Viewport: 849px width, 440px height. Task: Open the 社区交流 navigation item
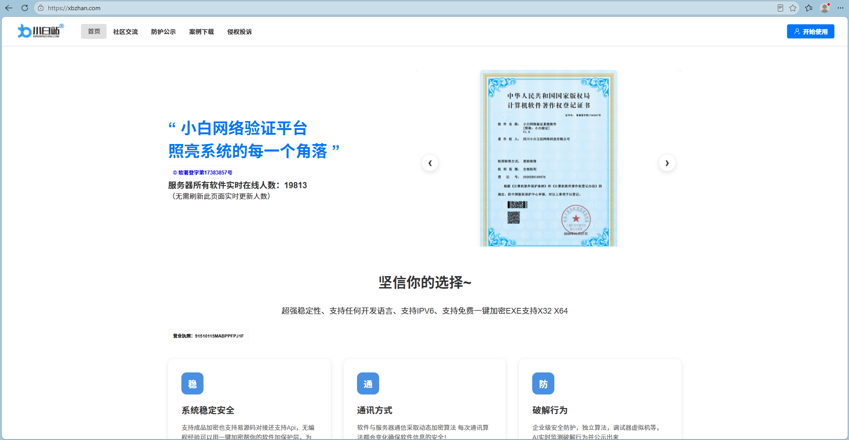(x=126, y=32)
